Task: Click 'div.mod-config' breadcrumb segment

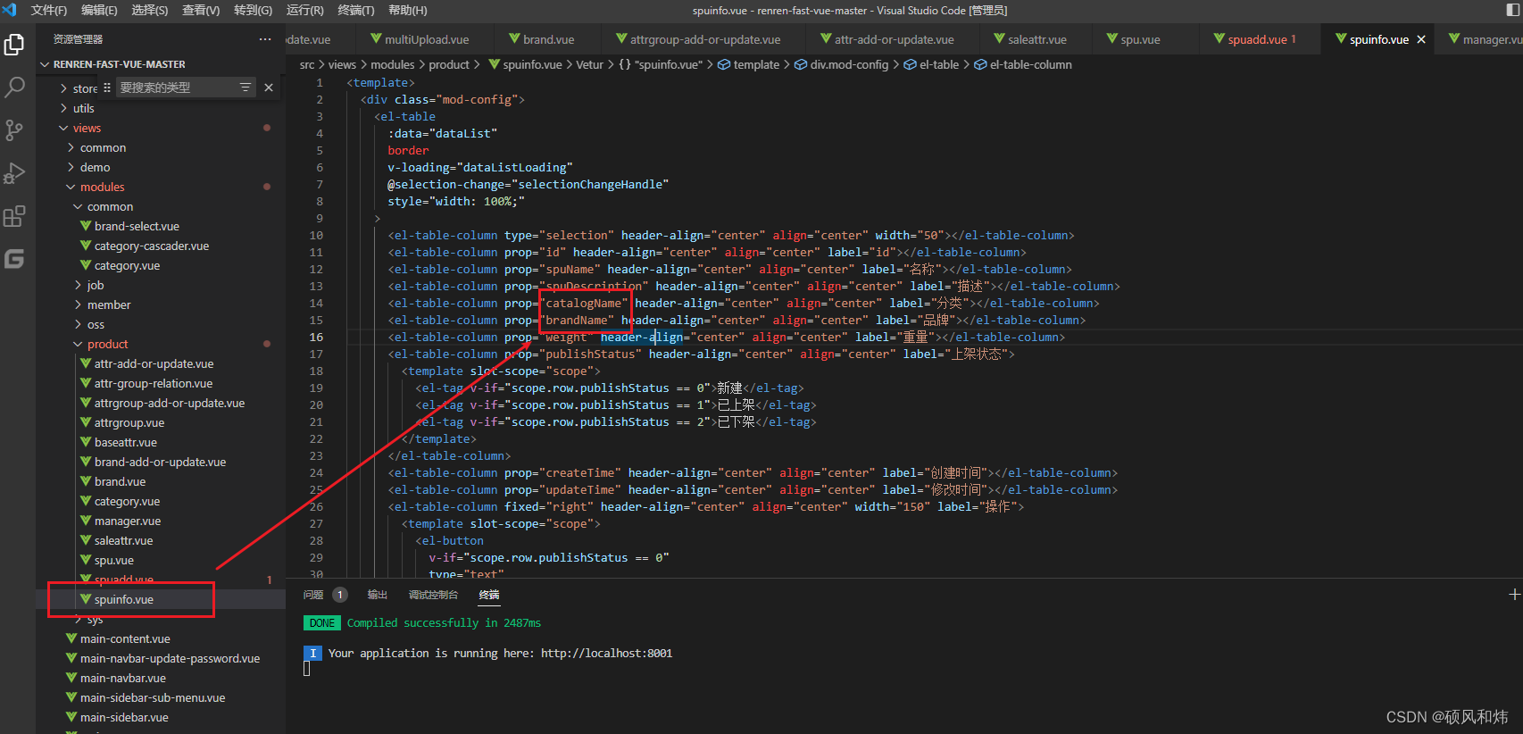Action: [x=849, y=64]
